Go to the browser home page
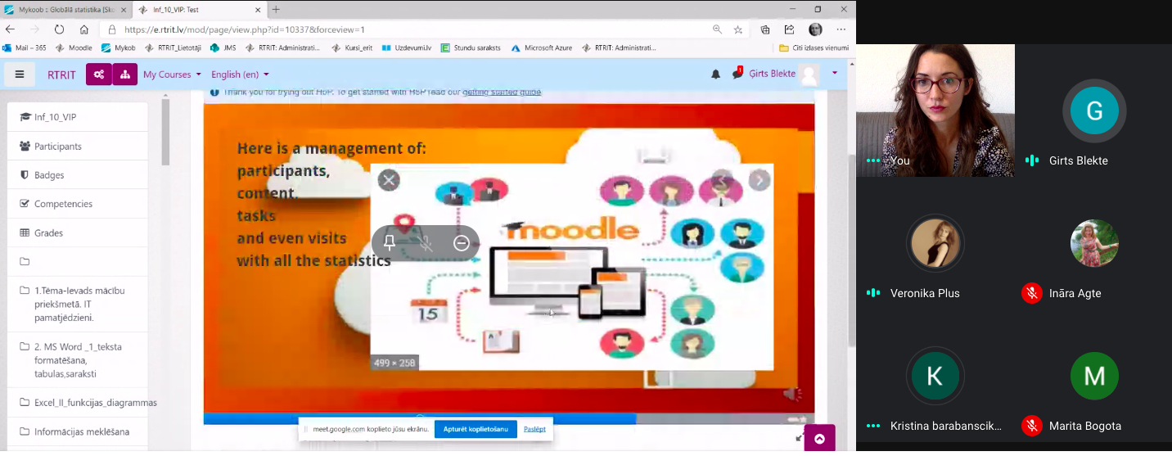 pyautogui.click(x=84, y=29)
